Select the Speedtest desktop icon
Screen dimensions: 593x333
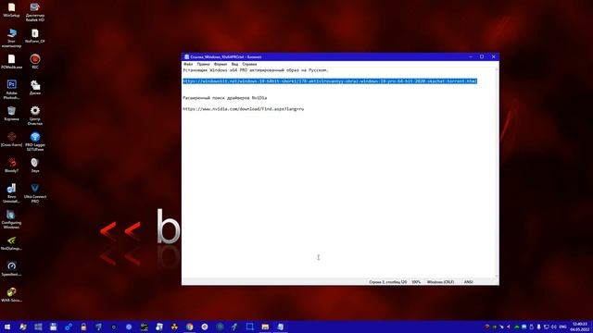(x=11, y=268)
